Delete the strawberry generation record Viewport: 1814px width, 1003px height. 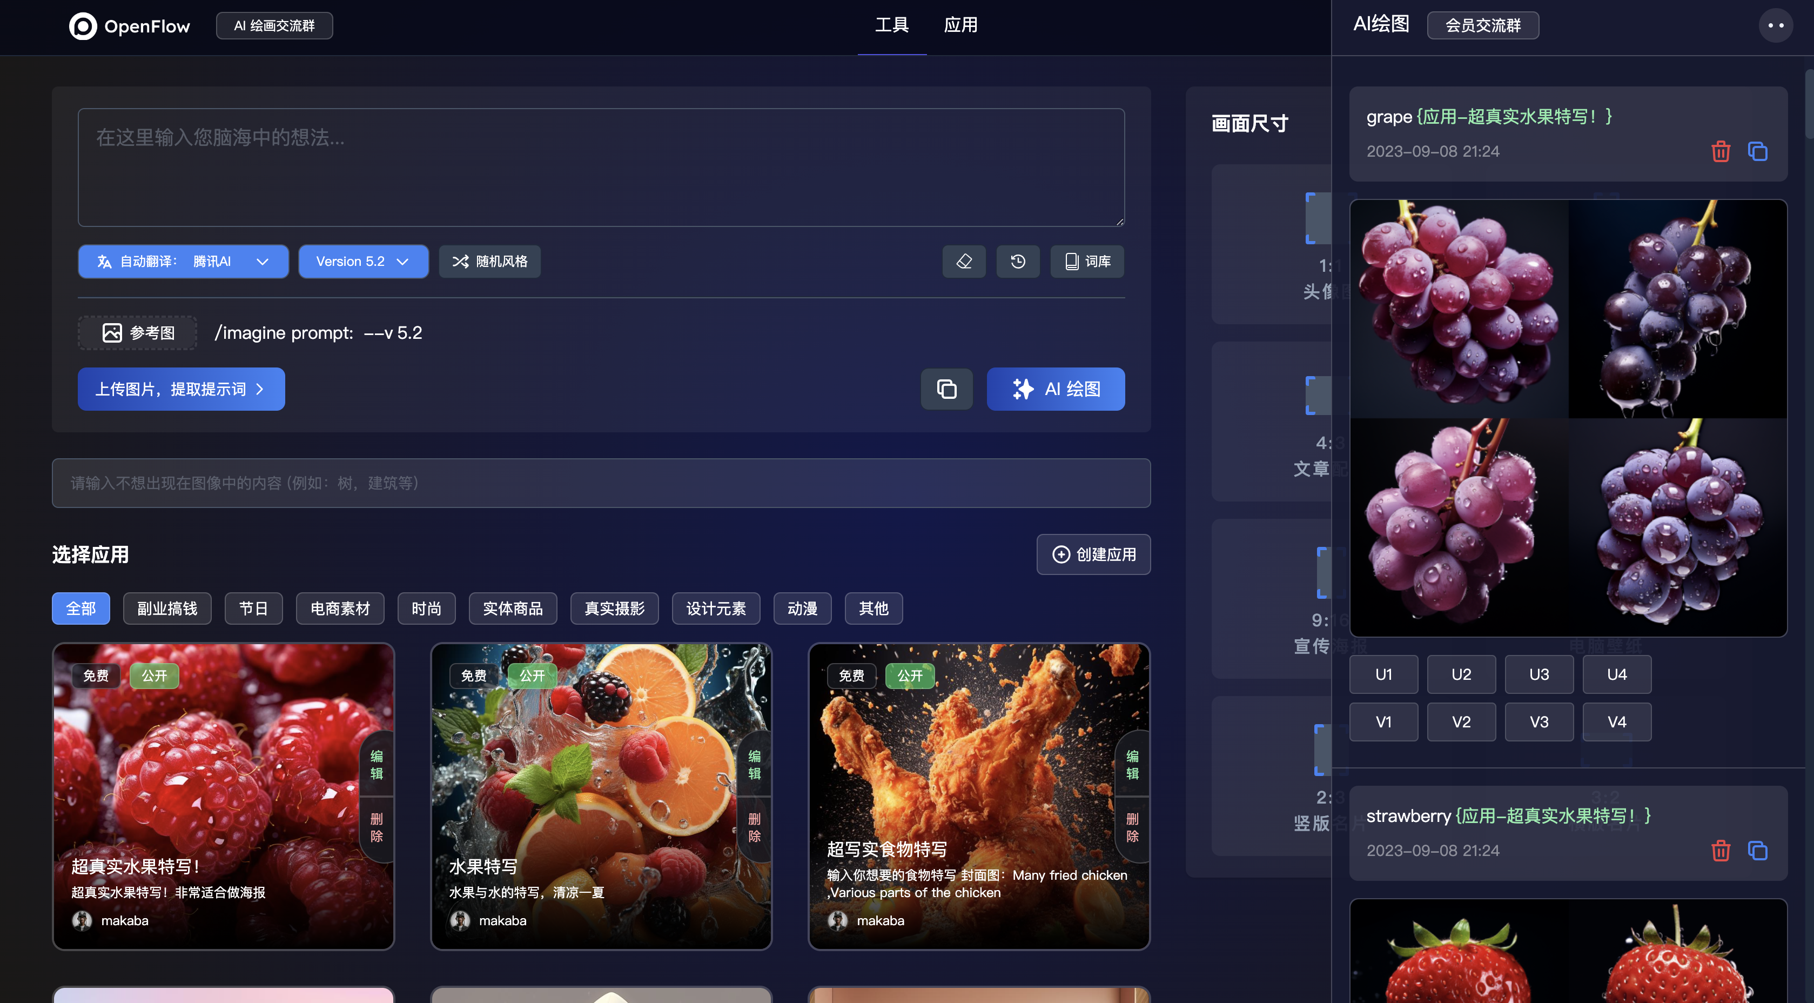tap(1721, 850)
